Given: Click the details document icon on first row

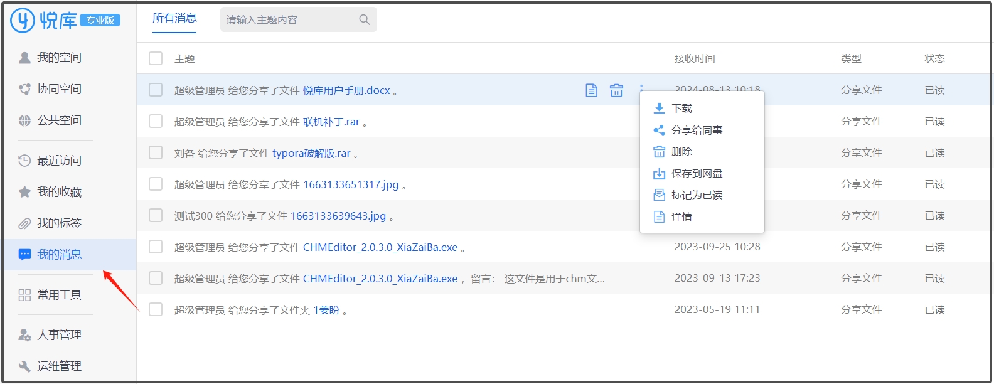Looking at the screenshot, I should pos(591,90).
